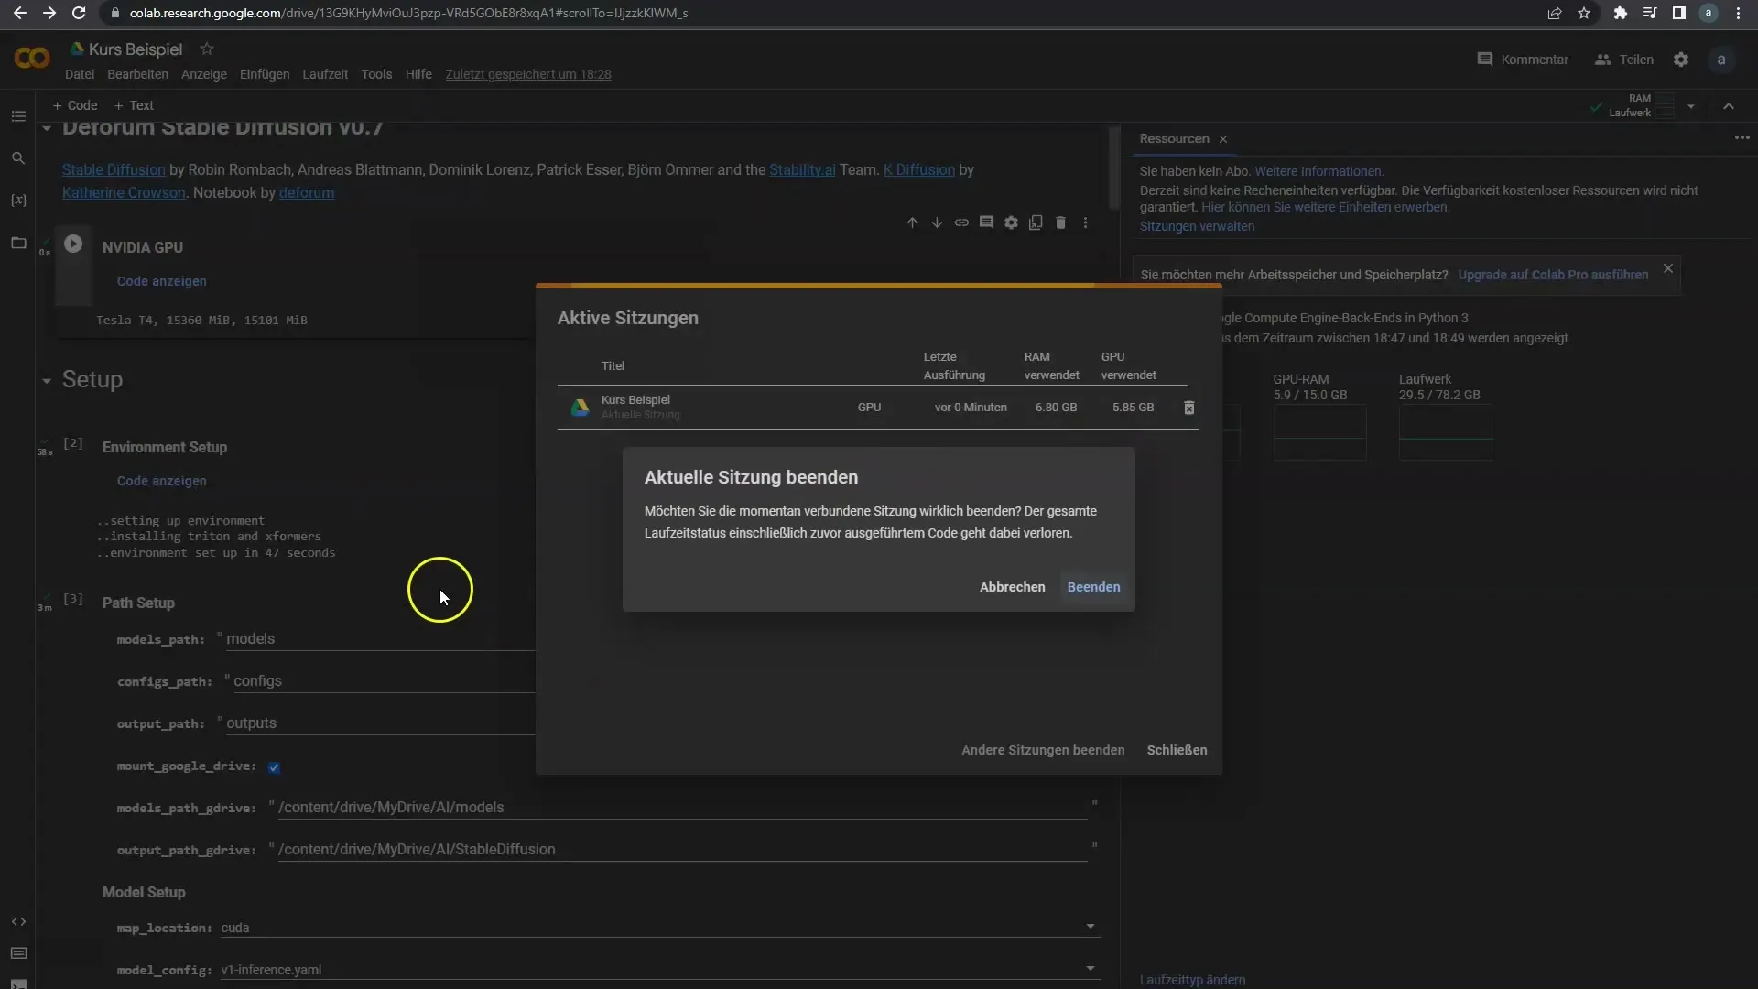Add a new Code cell
This screenshot has height=989, width=1758.
pos(75,105)
